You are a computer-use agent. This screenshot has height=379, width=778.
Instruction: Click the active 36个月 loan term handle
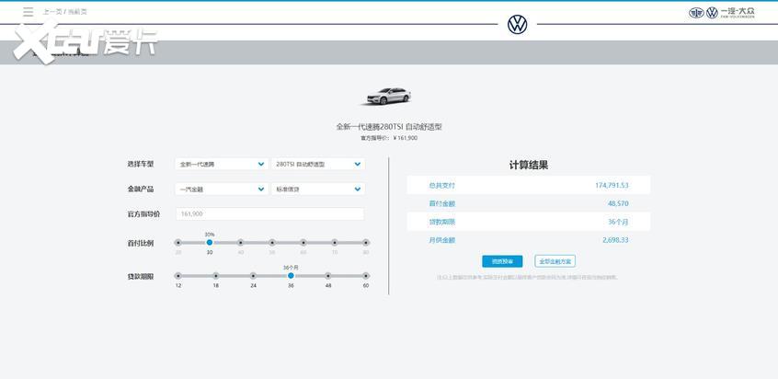tap(291, 276)
